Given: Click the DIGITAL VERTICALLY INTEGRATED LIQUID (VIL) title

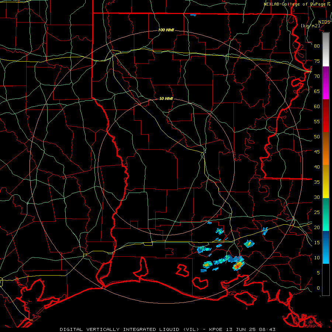Looking at the screenshot, I should pos(129,329).
